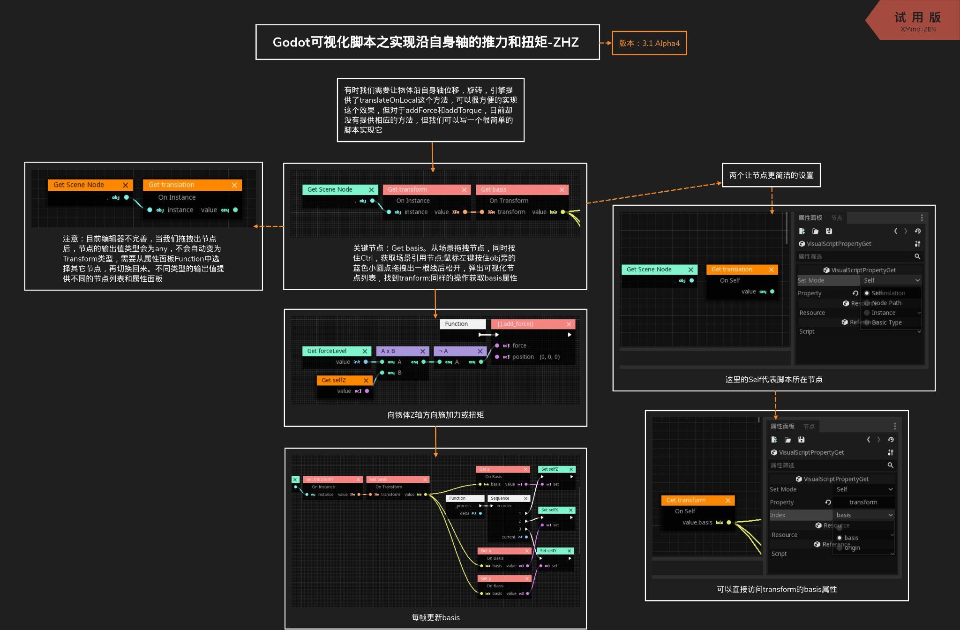This screenshot has height=630, width=960.
Task: Click new resource icon in inspector with Index row
Action: (x=774, y=440)
